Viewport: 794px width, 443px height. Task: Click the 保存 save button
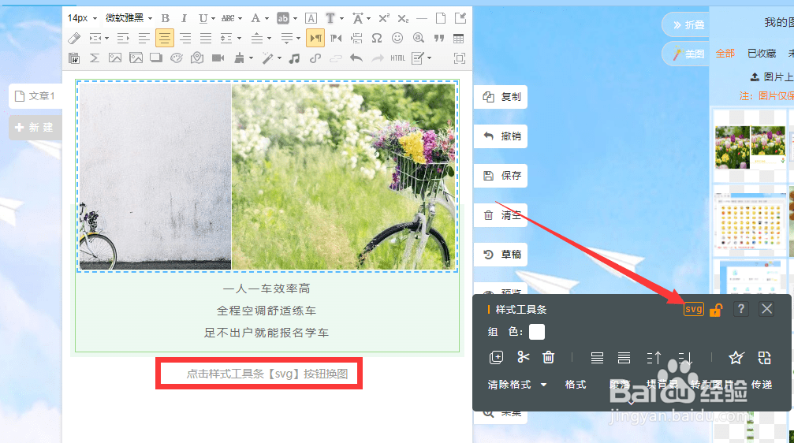[x=501, y=176]
